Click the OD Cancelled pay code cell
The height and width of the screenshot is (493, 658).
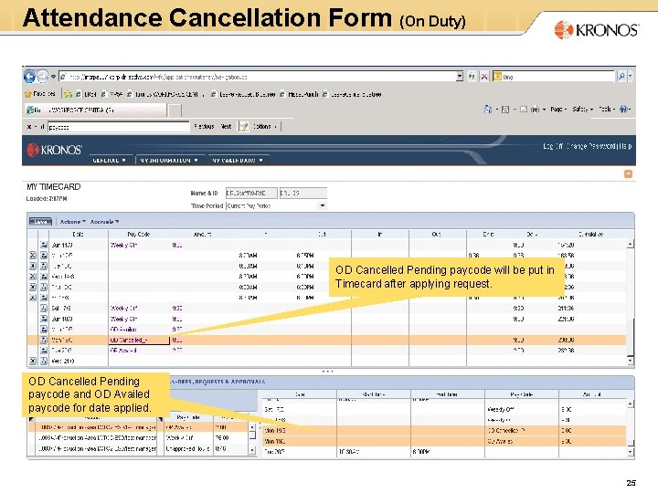tap(139, 340)
